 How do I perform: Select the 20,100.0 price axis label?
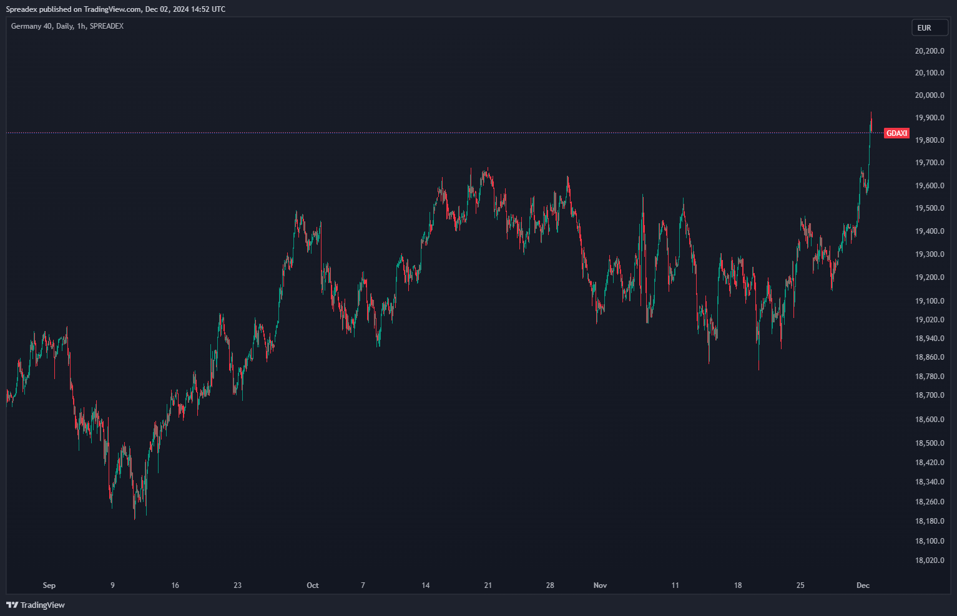(x=930, y=73)
